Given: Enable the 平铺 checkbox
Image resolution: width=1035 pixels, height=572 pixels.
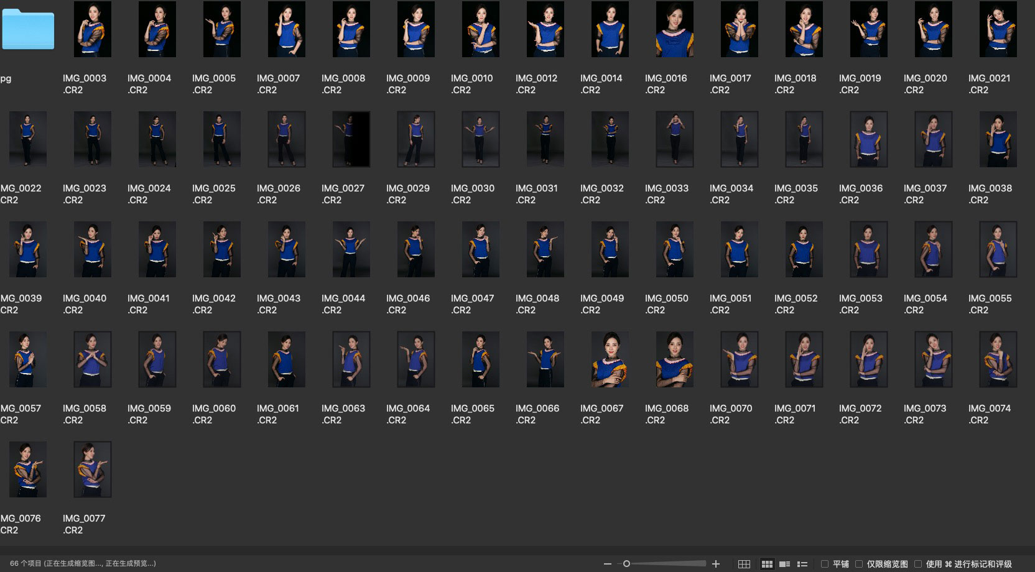Looking at the screenshot, I should (x=825, y=564).
